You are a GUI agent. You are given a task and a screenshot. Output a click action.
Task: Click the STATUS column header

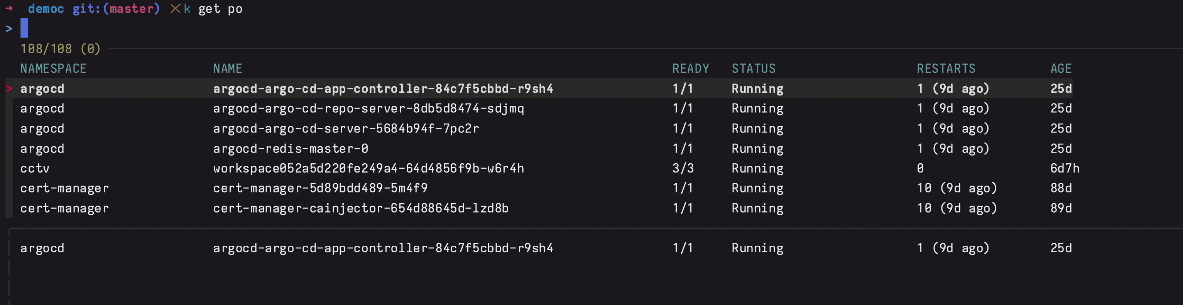(x=753, y=69)
